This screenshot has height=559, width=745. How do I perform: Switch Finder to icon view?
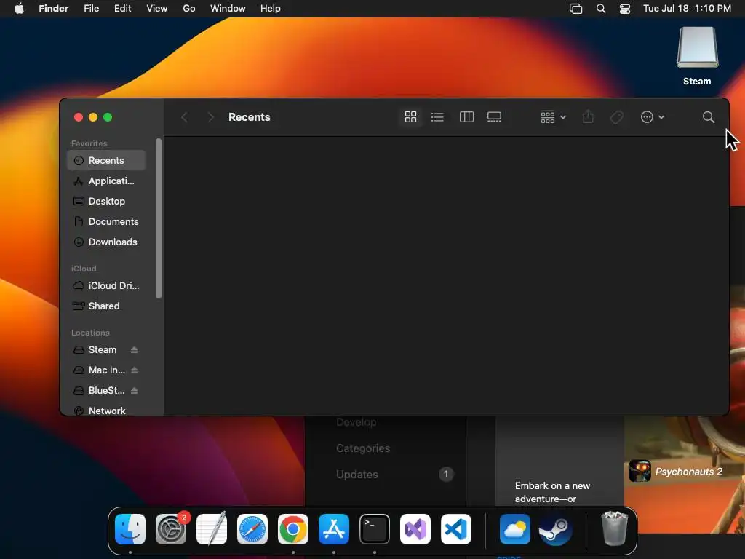(x=410, y=117)
